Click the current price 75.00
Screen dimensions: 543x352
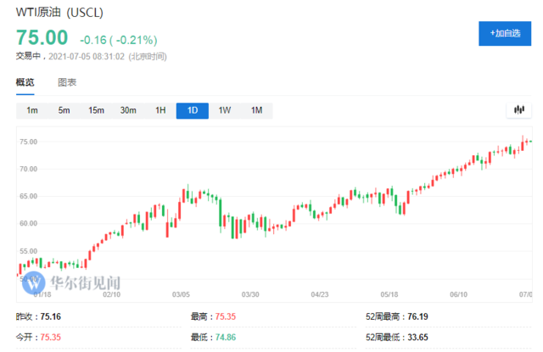pos(42,37)
